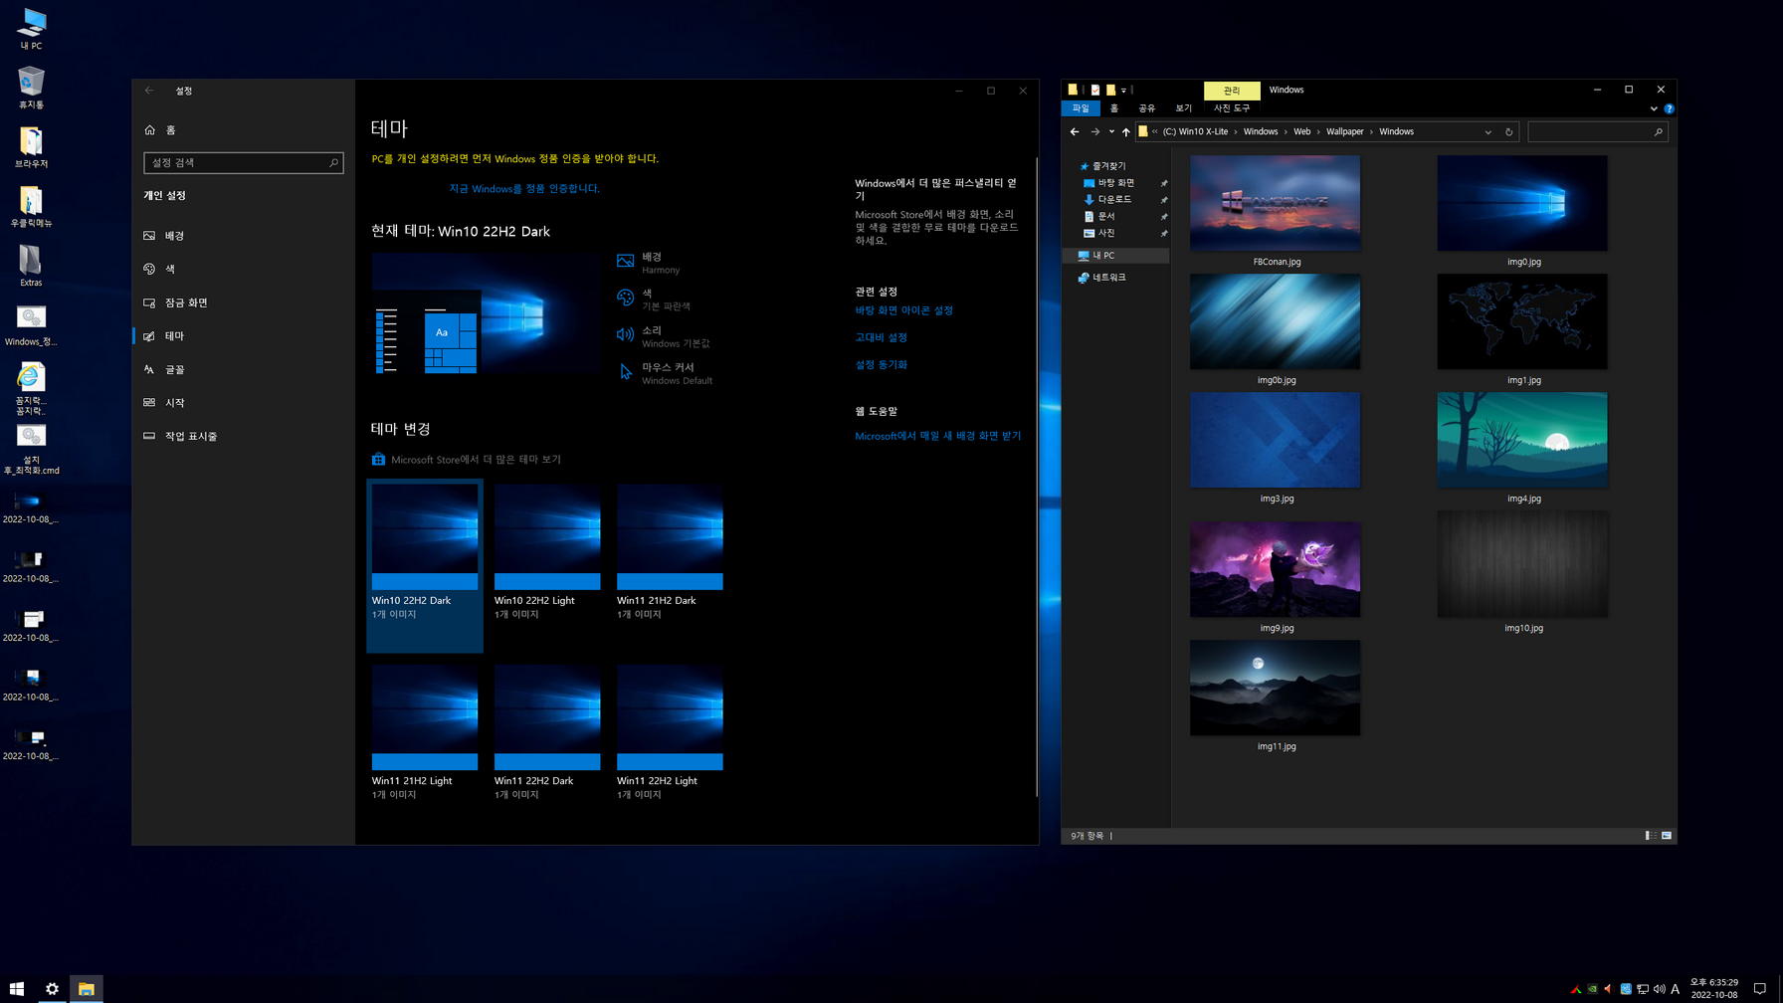Open the 시작 (Start) settings page
Screen dimensions: 1783x1003
(244, 403)
